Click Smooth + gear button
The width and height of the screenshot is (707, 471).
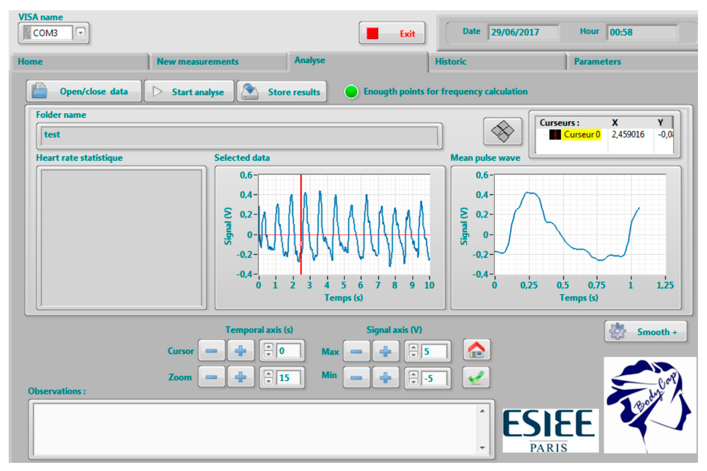(x=645, y=332)
